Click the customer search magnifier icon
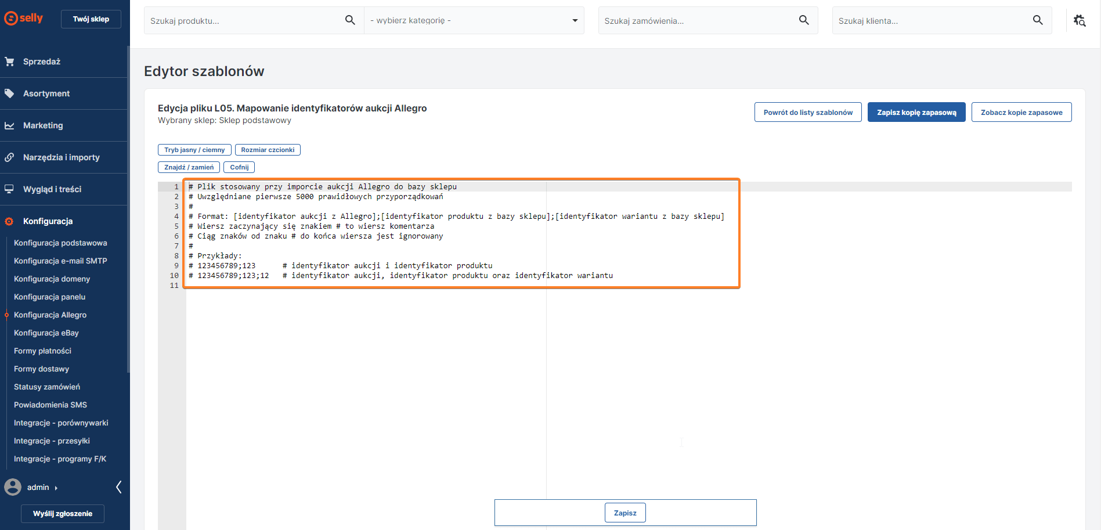The height and width of the screenshot is (530, 1101). tap(1038, 20)
